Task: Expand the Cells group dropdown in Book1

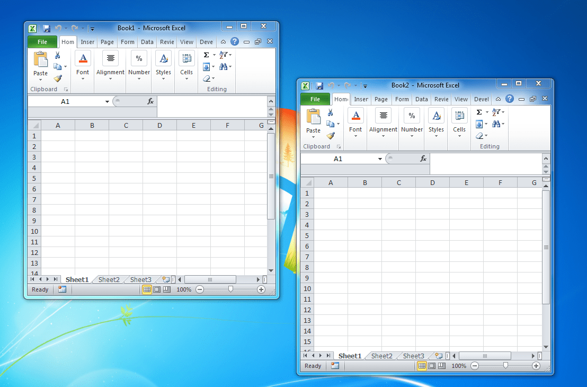Action: pos(186,80)
